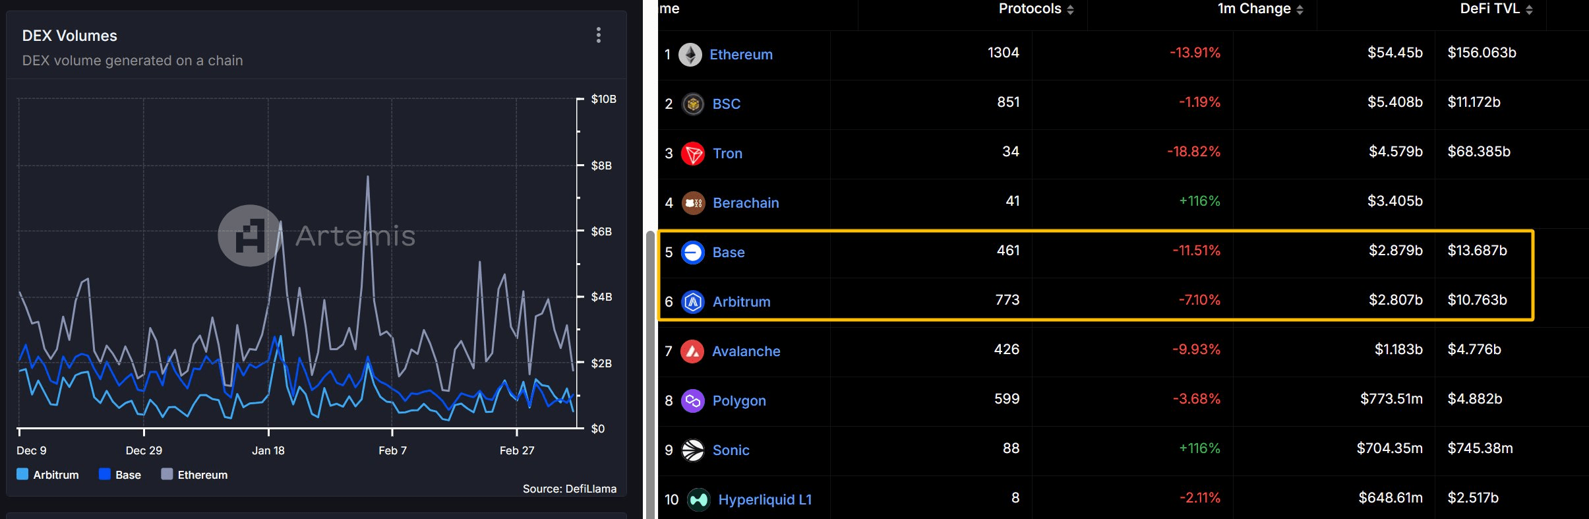Click the vertical scrollbar beside the table
This screenshot has height=519, width=1589.
pos(650,375)
